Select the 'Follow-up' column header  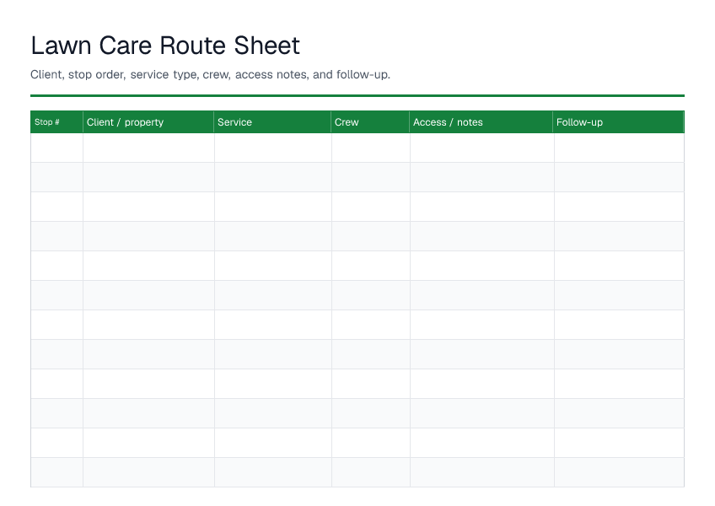(618, 121)
